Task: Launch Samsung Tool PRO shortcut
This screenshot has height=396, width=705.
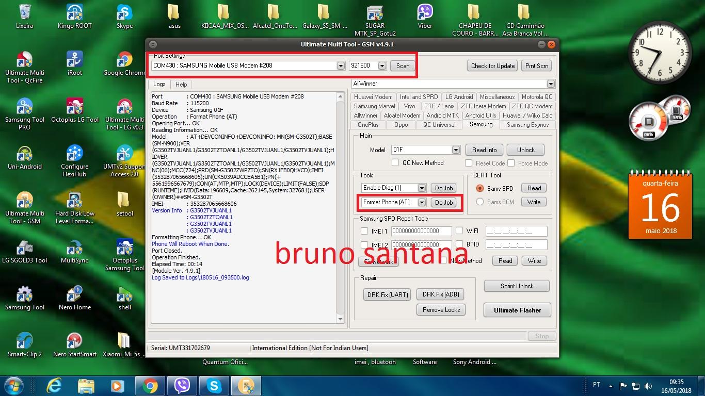Action: click(24, 114)
